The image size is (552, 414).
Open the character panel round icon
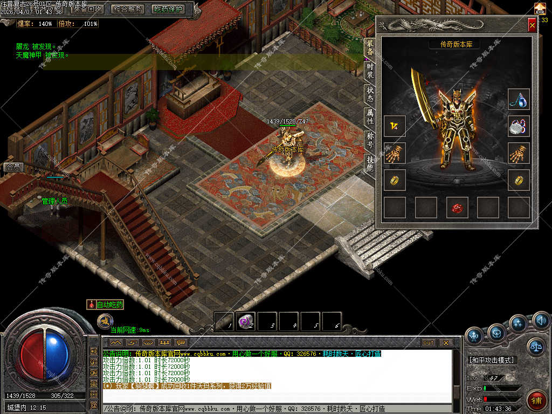(x=474, y=335)
